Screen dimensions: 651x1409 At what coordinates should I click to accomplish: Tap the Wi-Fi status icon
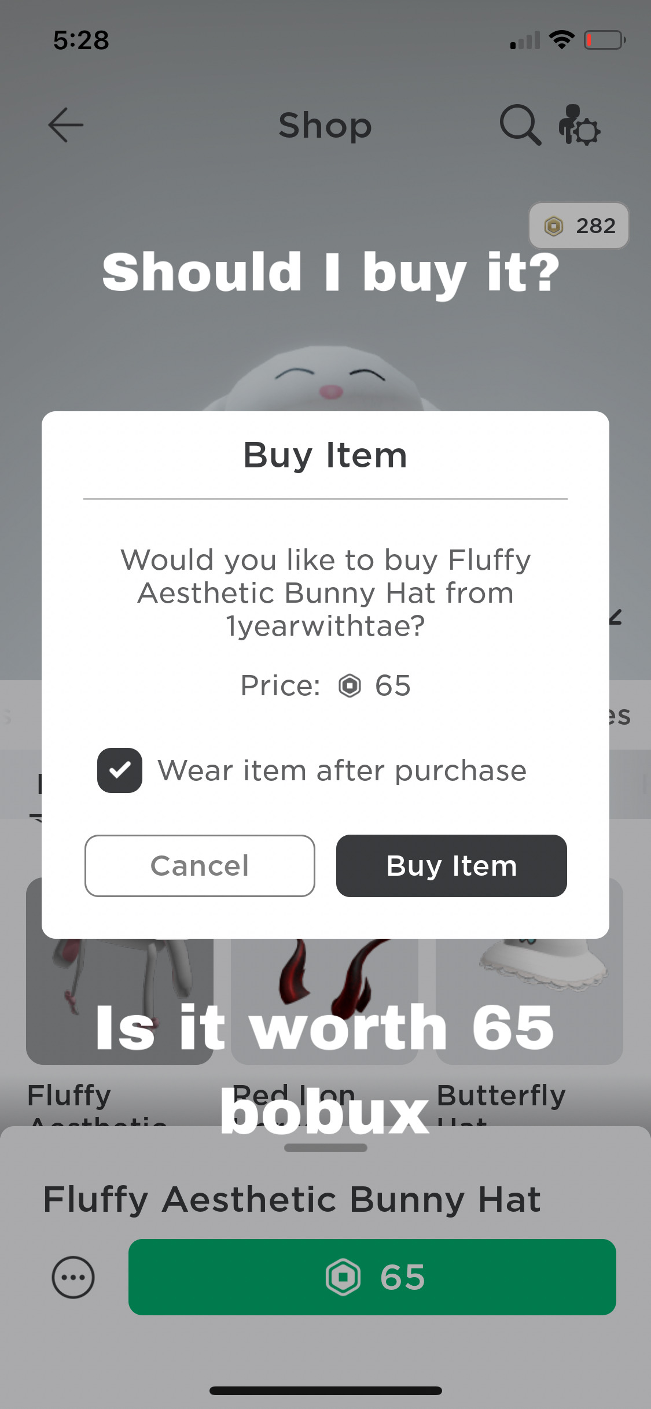click(x=561, y=40)
